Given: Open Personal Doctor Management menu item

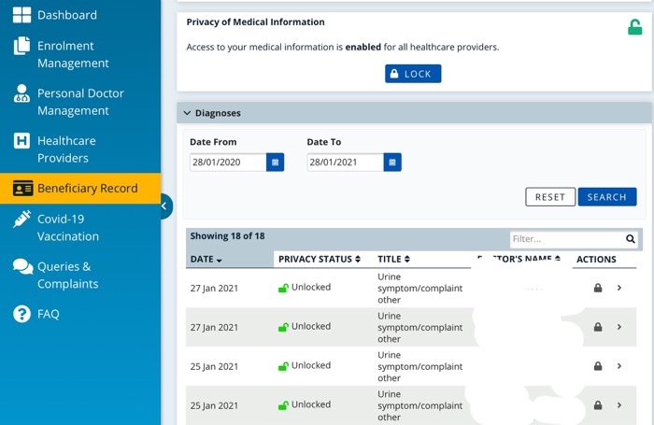Looking at the screenshot, I should [80, 102].
